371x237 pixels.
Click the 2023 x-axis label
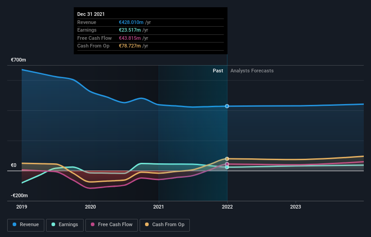[296, 207]
